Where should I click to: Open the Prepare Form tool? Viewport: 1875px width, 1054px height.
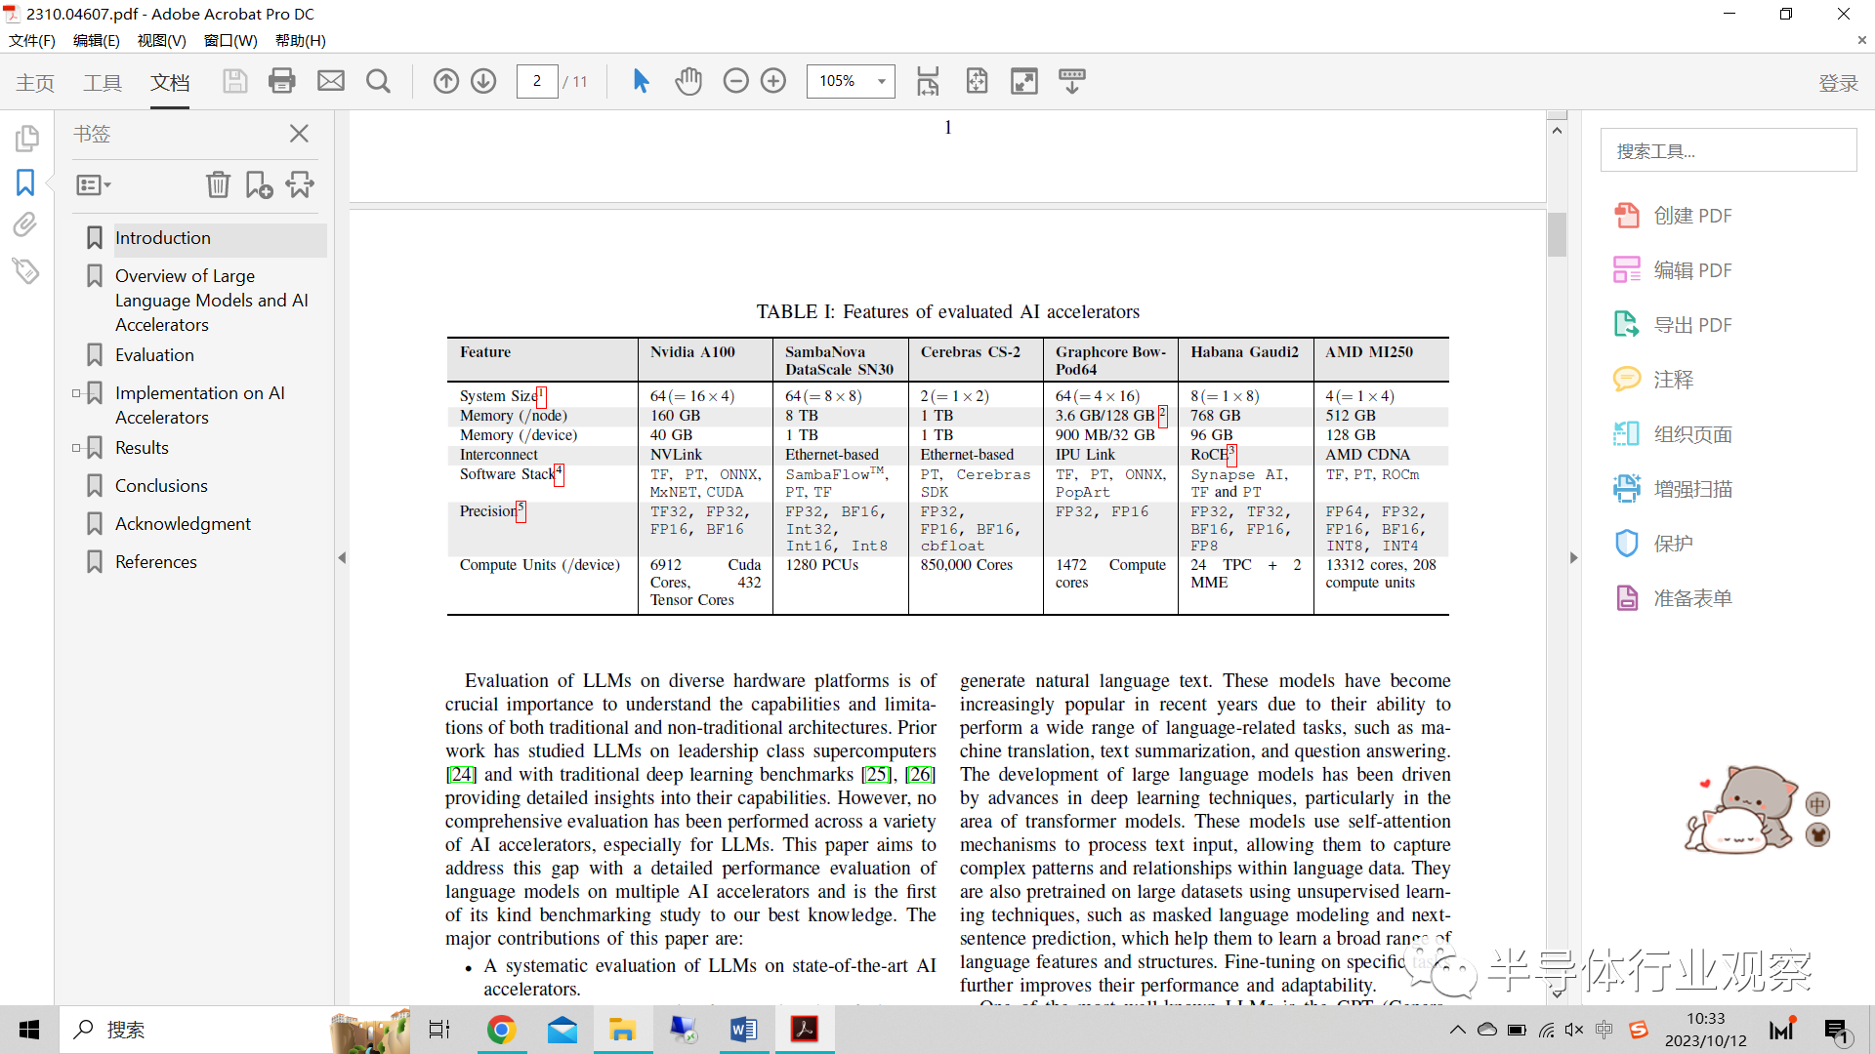[x=1673, y=598]
